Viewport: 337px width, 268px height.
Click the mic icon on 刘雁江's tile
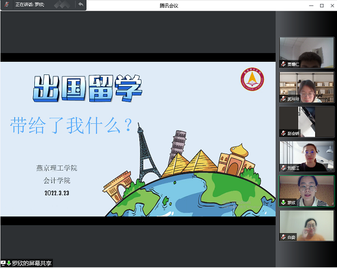coord(283,168)
